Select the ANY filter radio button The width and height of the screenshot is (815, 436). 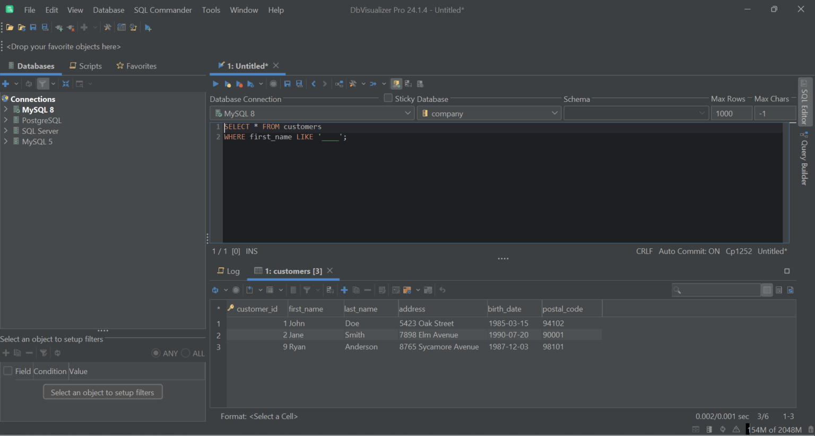coord(156,353)
